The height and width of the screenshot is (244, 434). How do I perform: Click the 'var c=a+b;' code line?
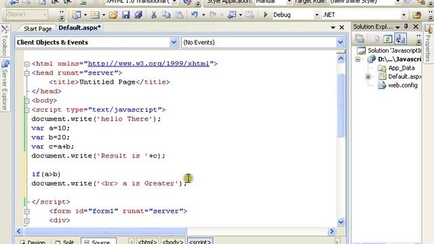tap(53, 146)
